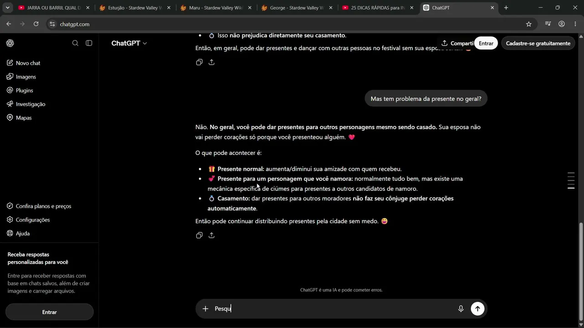
Task: Click 'ChatGPT é uma IA' disclaimer text
Action: tap(341, 290)
